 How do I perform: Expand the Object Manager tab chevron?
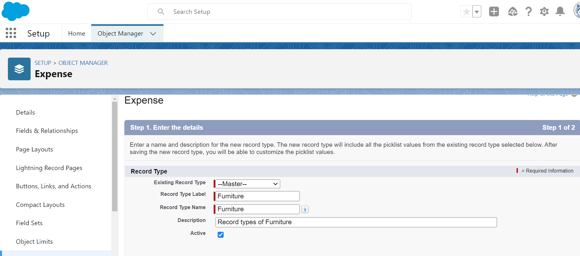pos(153,34)
